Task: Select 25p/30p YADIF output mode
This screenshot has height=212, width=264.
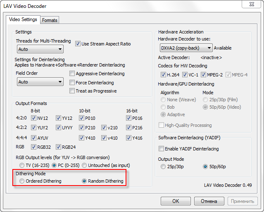Action: pos(164,167)
